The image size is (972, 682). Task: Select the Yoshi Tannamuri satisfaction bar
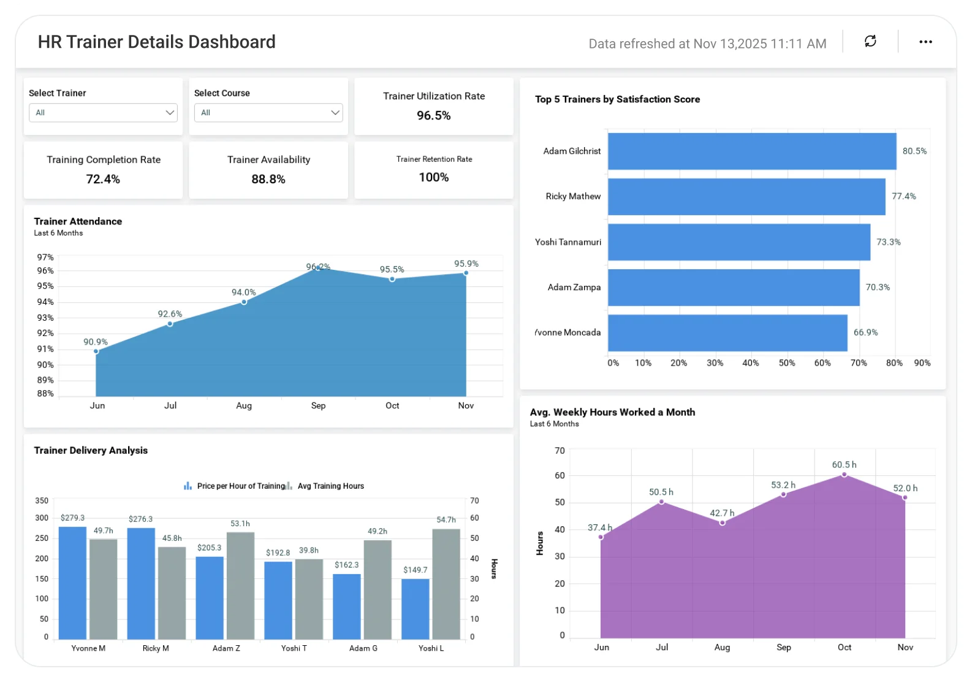pos(739,242)
